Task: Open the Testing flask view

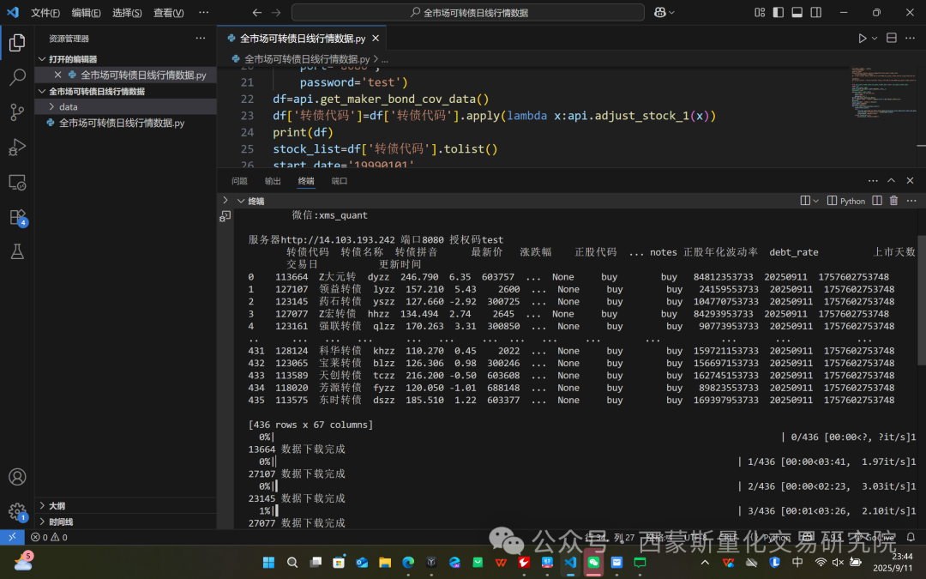Action: 17,251
